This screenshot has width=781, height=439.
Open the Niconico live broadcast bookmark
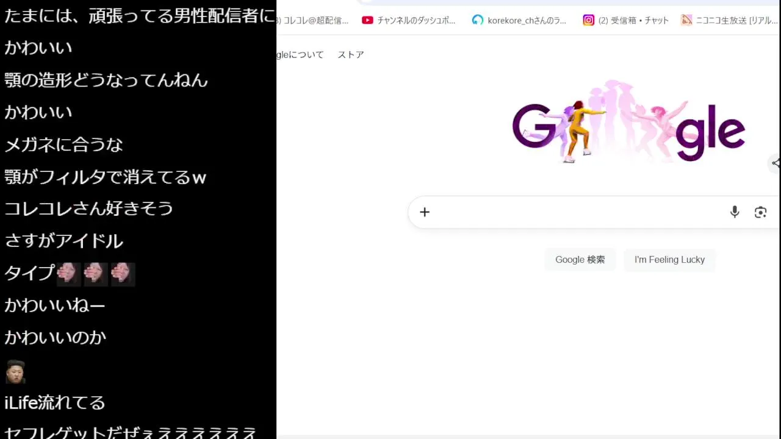pos(730,20)
